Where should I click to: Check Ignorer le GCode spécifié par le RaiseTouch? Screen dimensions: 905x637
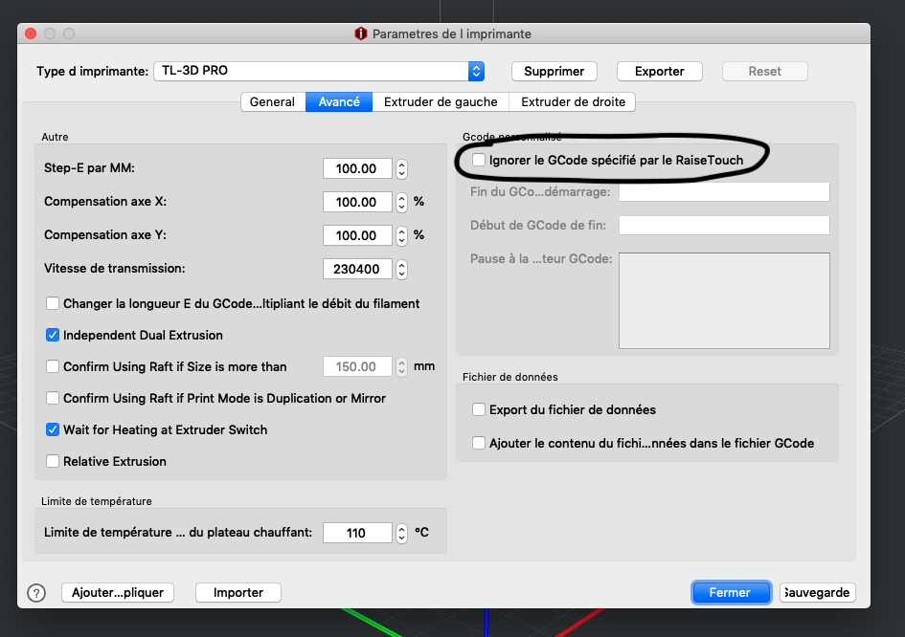pyautogui.click(x=479, y=160)
